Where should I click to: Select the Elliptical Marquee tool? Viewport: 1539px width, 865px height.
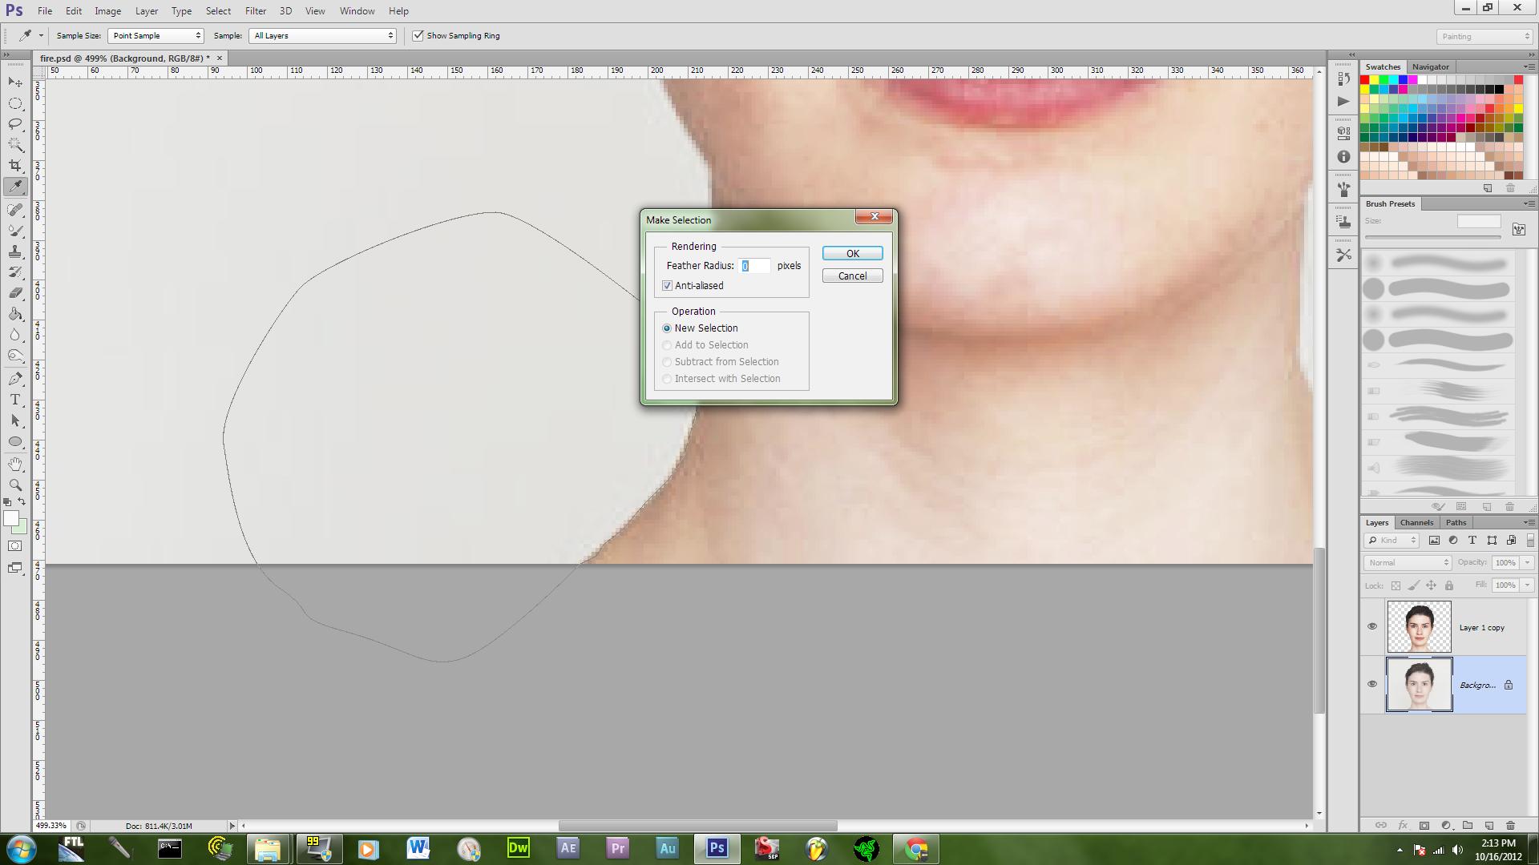tap(15, 103)
